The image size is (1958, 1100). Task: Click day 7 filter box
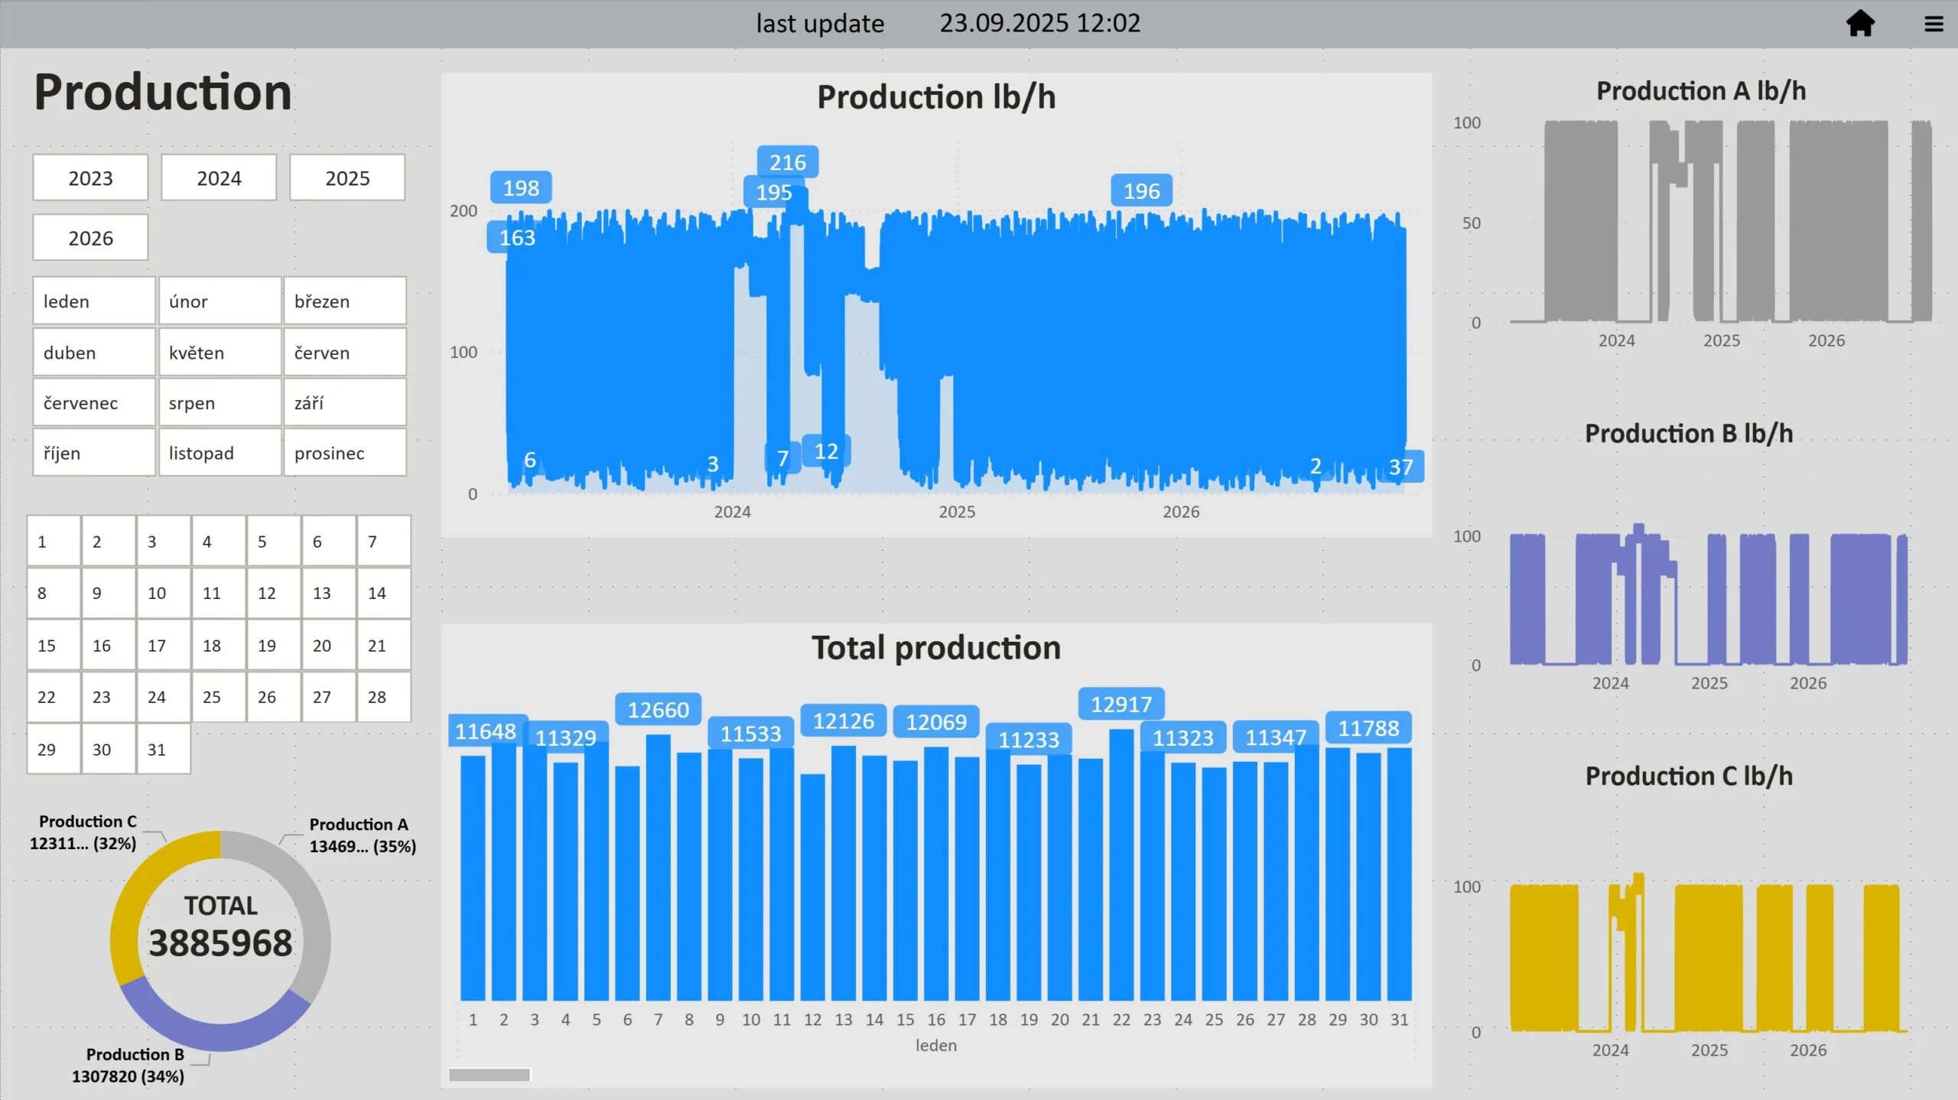(x=383, y=542)
